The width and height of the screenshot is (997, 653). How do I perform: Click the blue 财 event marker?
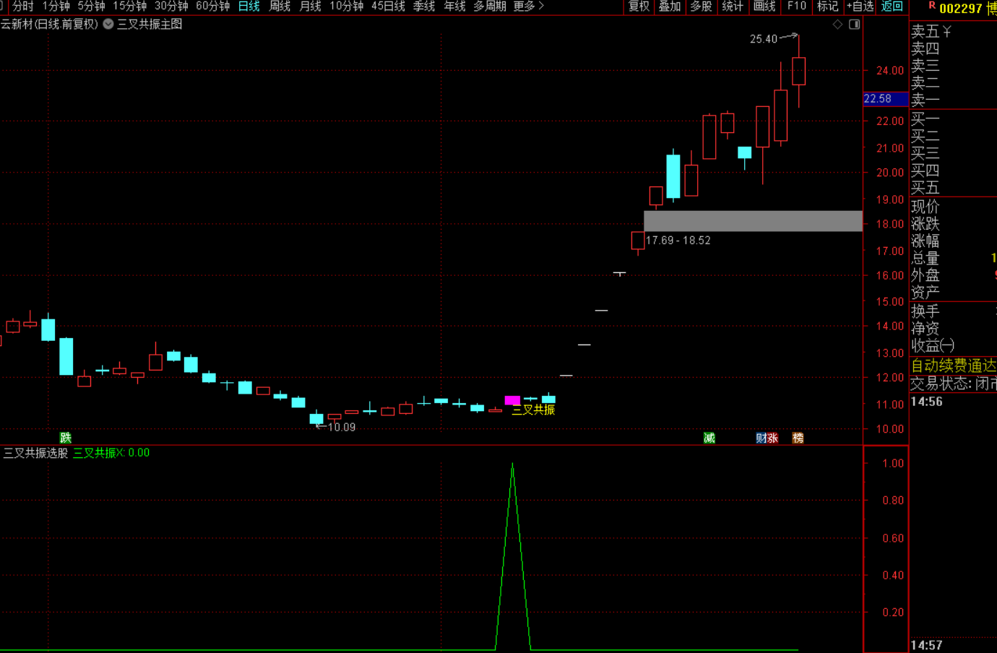click(761, 438)
